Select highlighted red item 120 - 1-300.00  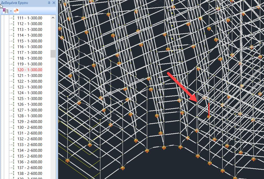30,70
